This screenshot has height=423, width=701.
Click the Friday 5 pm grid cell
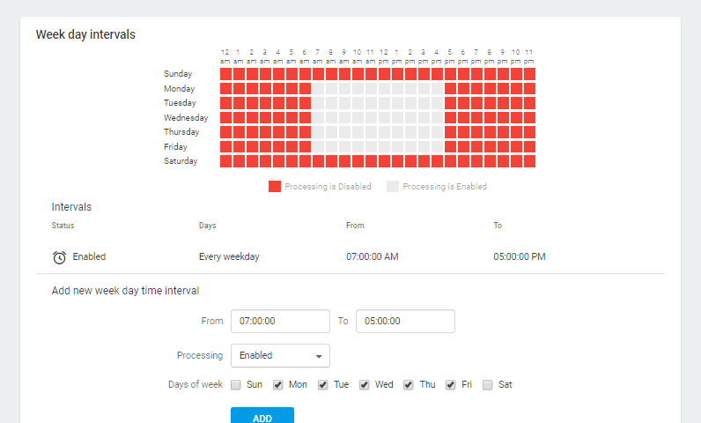coord(450,147)
